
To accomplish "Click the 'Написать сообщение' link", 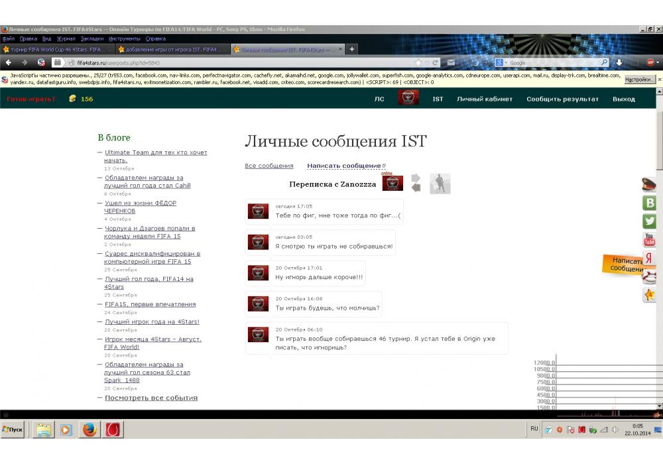I will [344, 166].
